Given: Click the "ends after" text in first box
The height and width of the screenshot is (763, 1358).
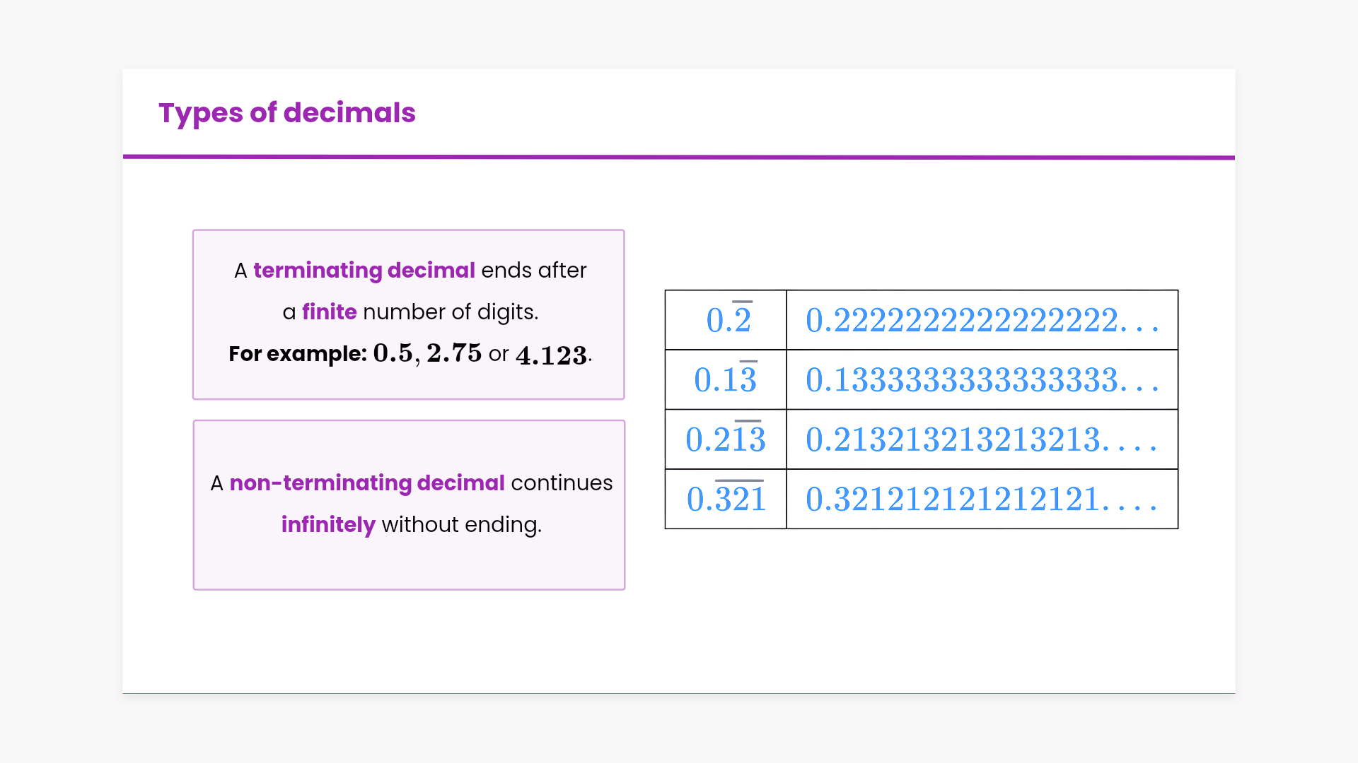Looking at the screenshot, I should [x=534, y=271].
